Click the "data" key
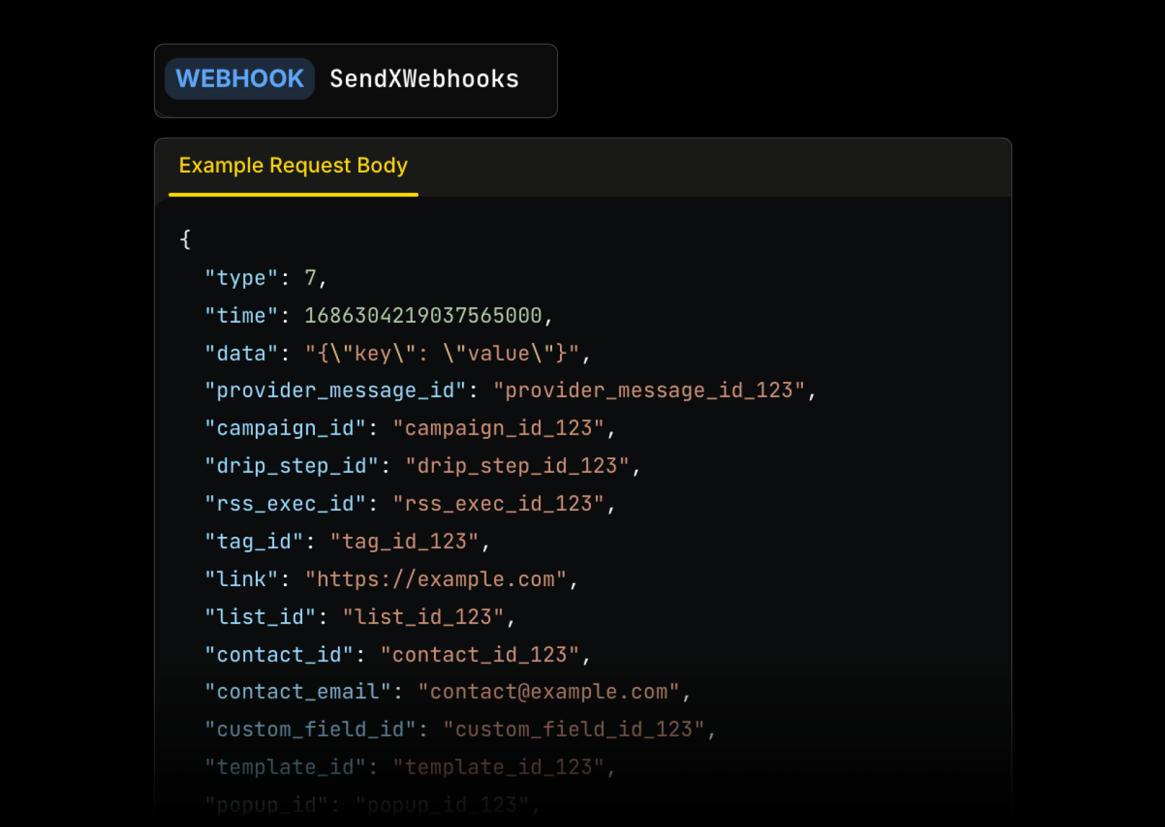Viewport: 1165px width, 827px height. pos(242,354)
